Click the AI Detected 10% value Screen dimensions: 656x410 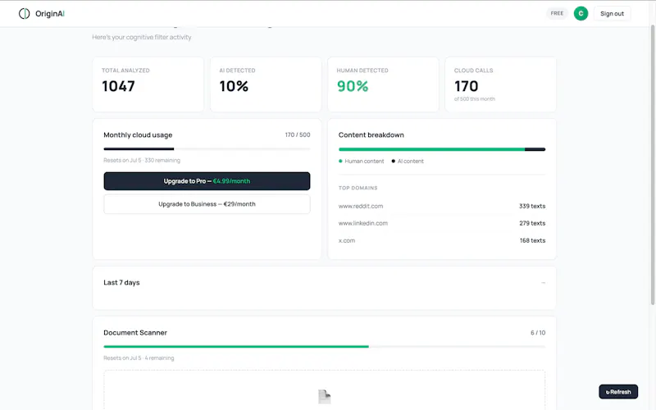coord(234,86)
